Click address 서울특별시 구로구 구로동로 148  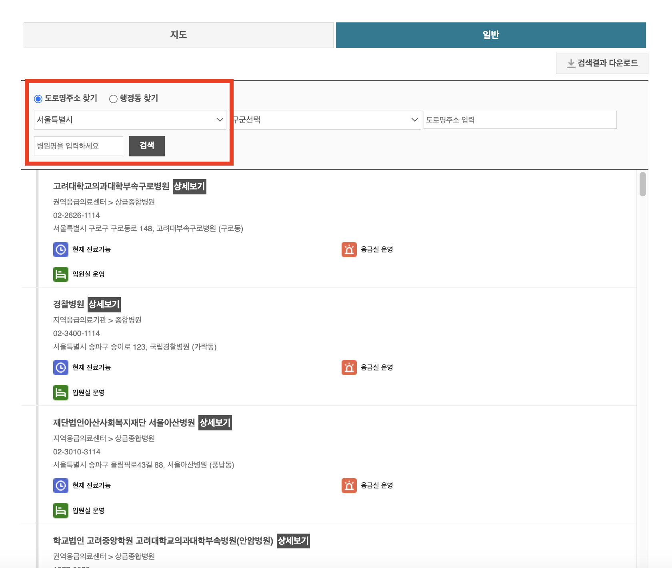point(148,229)
